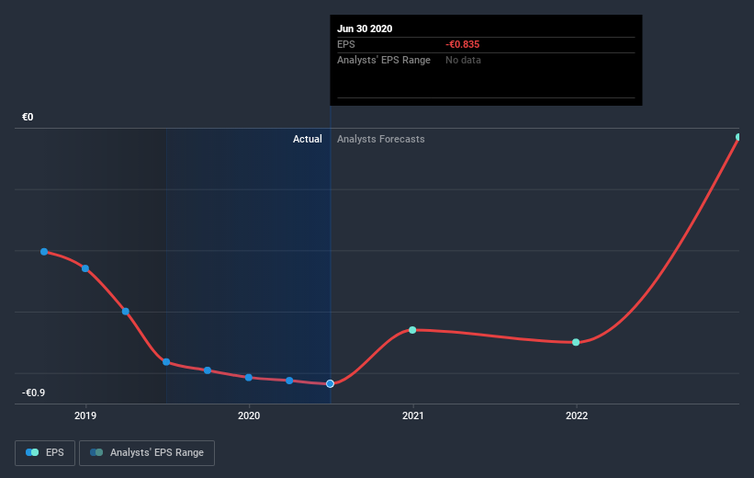
Task: Click the 2022 forecast data point
Action: pyautogui.click(x=576, y=342)
